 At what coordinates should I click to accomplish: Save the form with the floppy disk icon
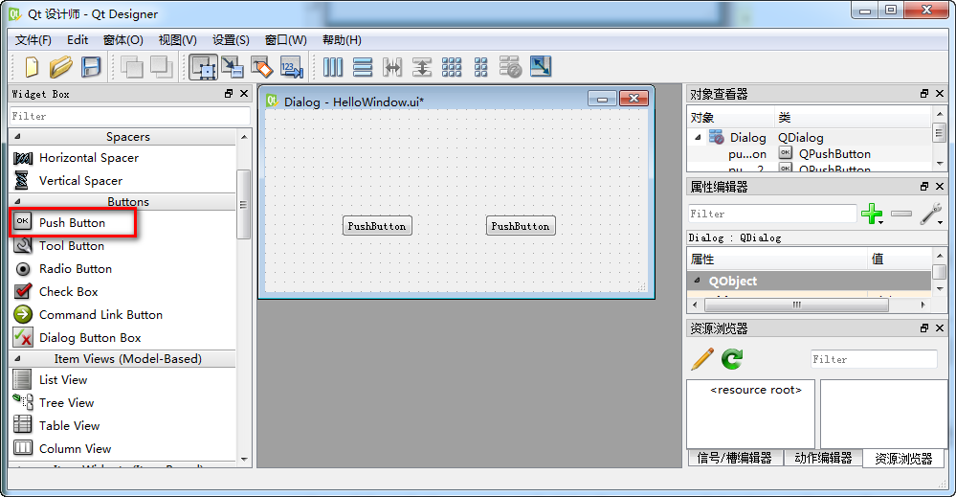91,66
